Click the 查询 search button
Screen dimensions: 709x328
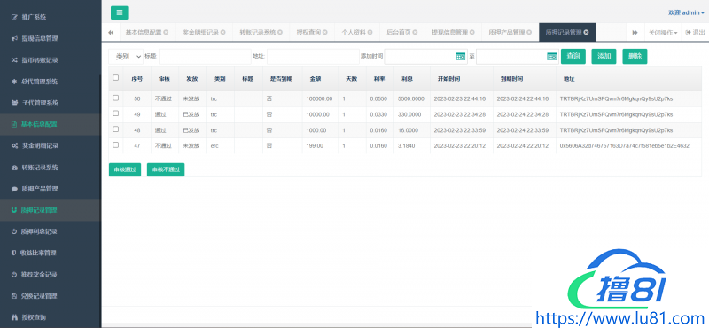pos(573,56)
